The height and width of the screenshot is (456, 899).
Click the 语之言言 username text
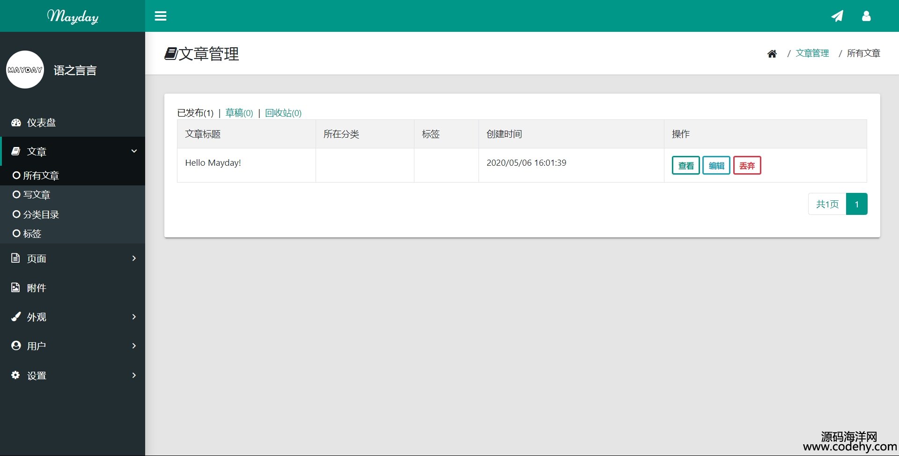(x=75, y=71)
